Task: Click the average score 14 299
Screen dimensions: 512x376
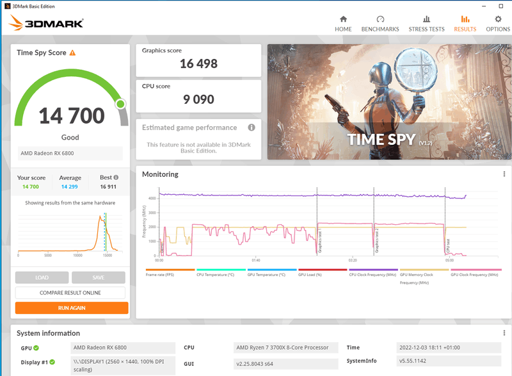Action: coord(70,186)
